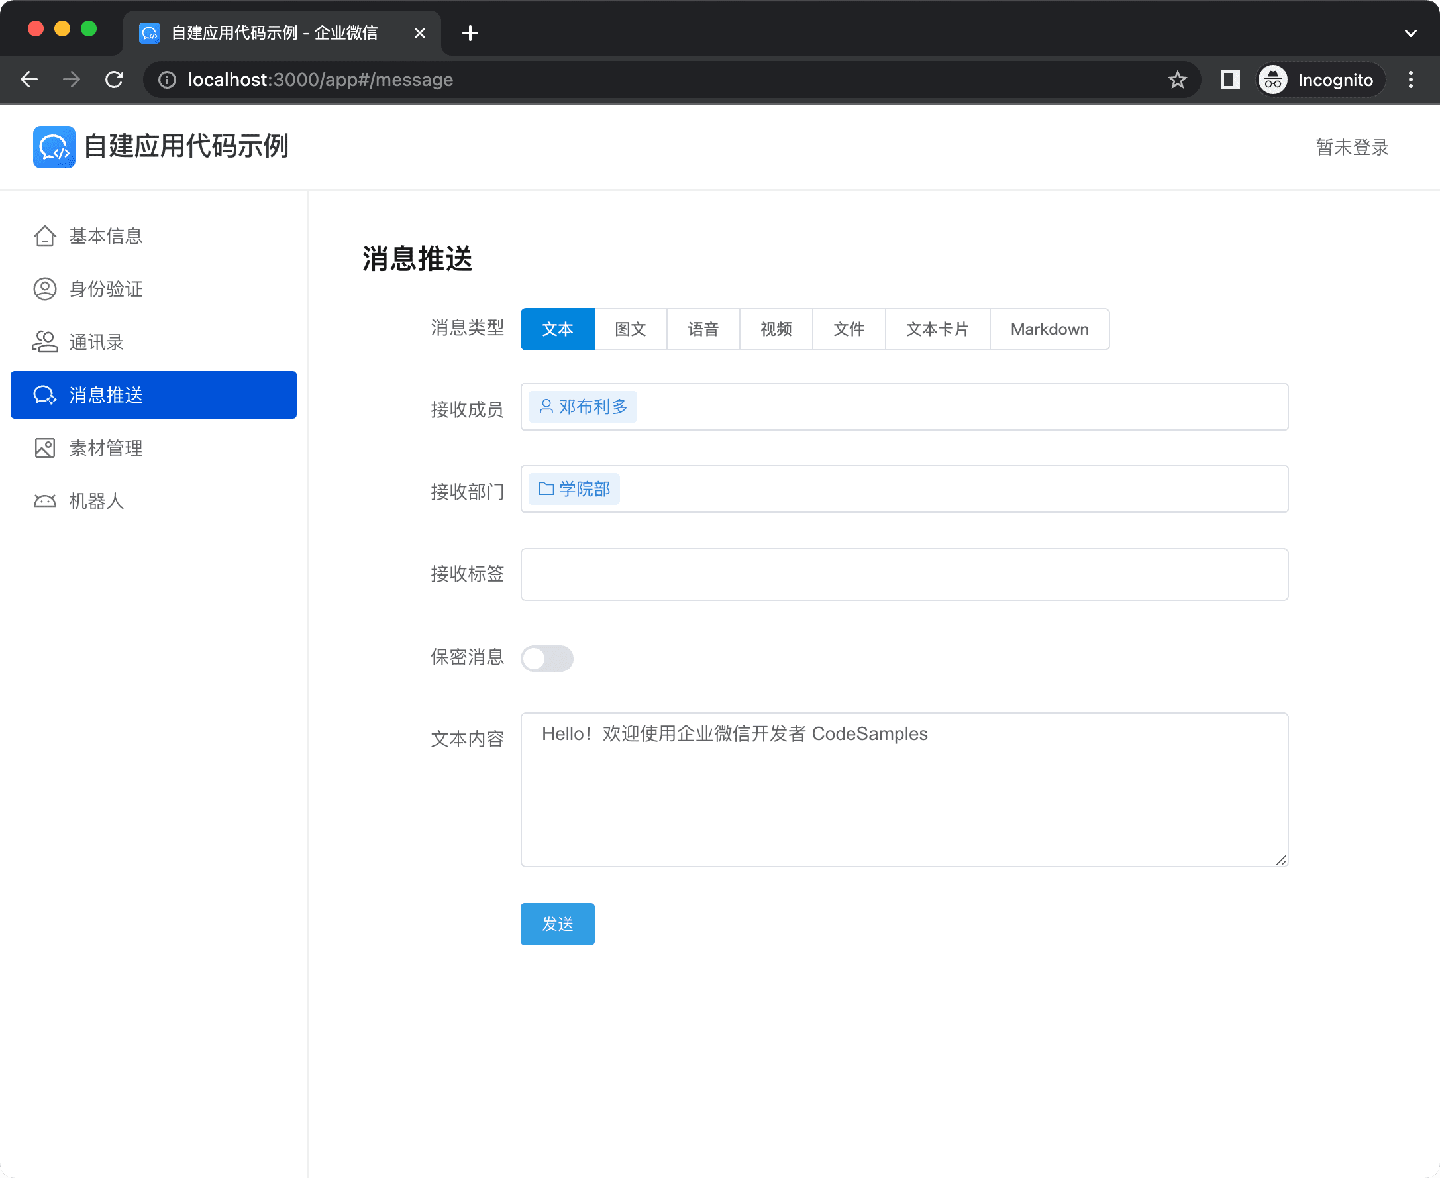1440x1178 pixels.
Task: View site information icon in address bar
Action: (167, 80)
